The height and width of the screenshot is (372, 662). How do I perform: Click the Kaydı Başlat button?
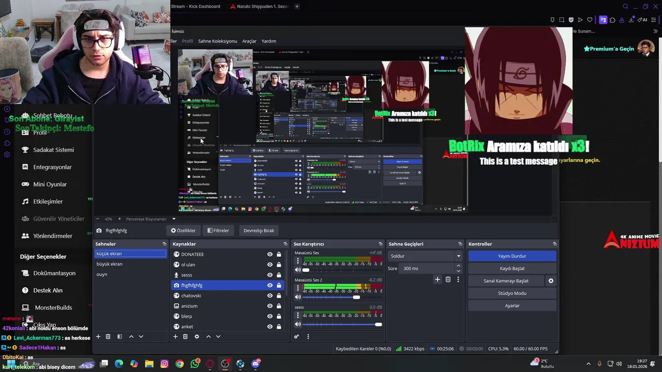click(512, 268)
